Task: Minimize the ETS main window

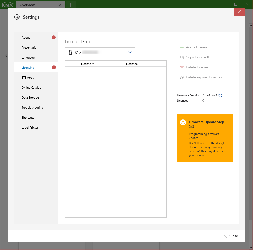Action: point(224,4)
